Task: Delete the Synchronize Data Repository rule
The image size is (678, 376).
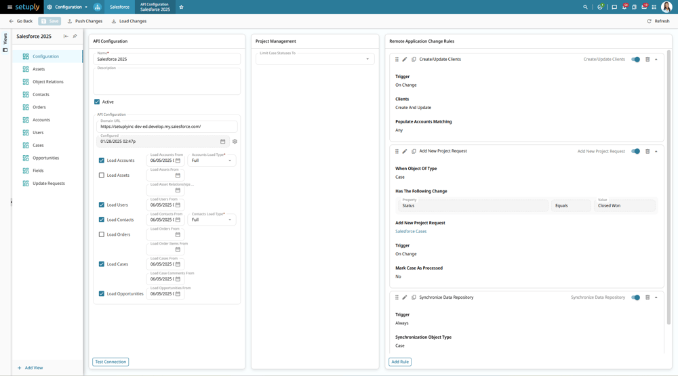Action: click(x=647, y=297)
